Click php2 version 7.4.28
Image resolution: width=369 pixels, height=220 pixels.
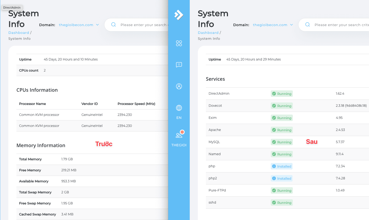[x=340, y=178]
